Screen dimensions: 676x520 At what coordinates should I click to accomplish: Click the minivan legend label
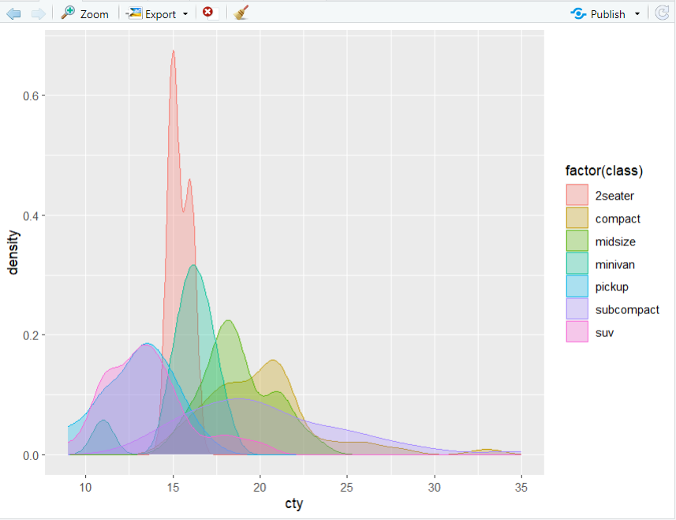click(614, 264)
